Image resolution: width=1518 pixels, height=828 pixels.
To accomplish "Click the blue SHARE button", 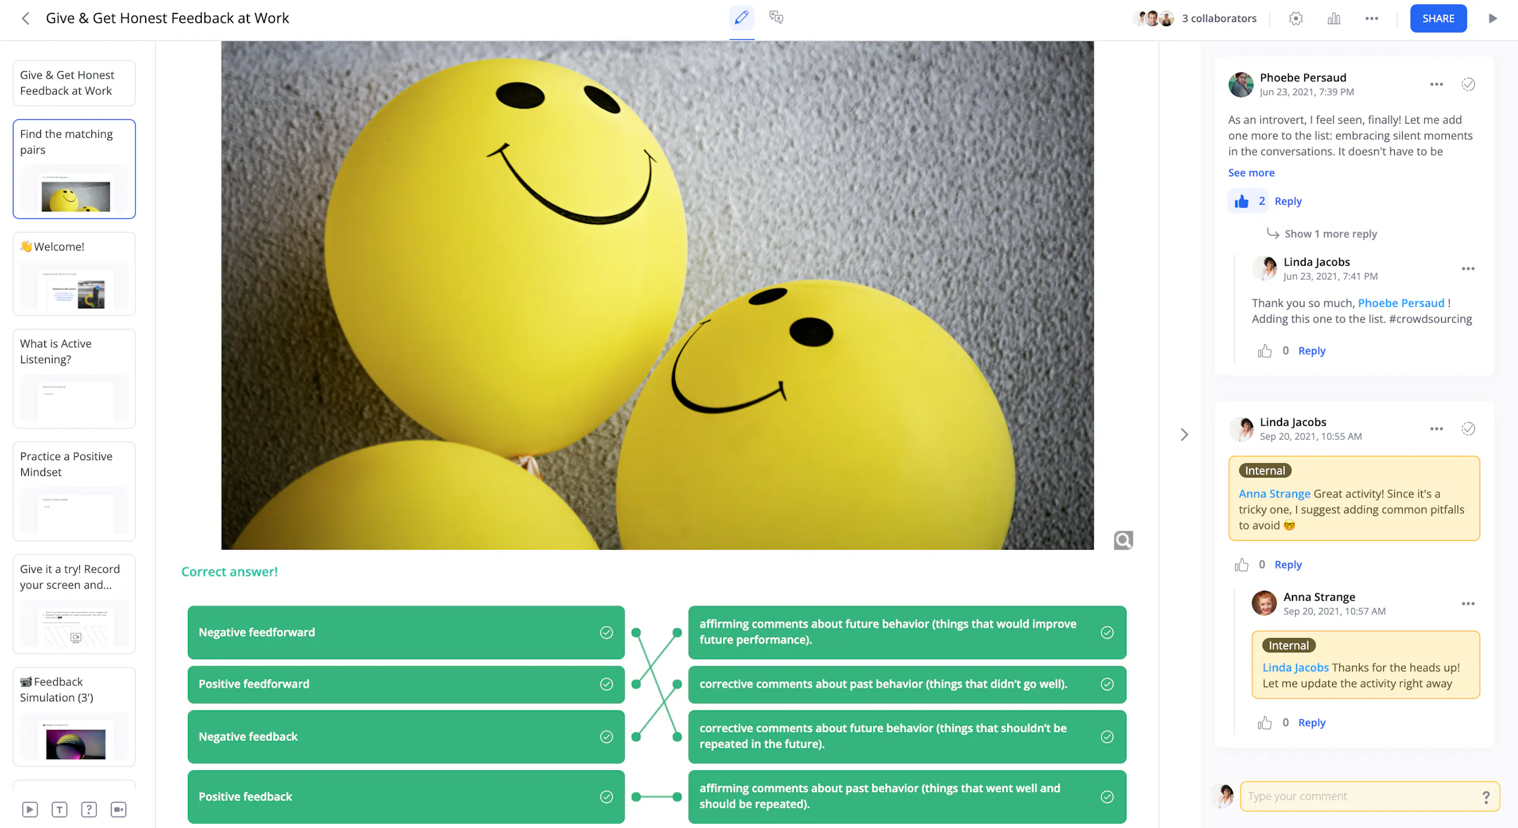I will click(1438, 18).
